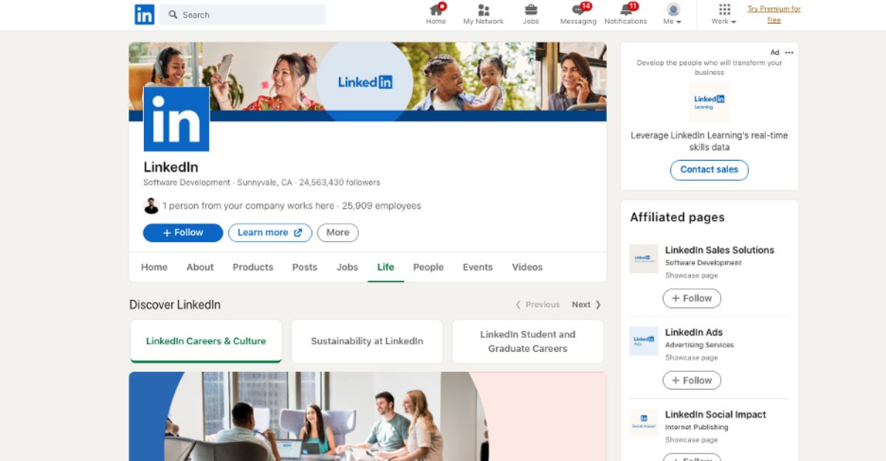Click Learn more external link button
Screen dimensions: 886x461
(270, 232)
